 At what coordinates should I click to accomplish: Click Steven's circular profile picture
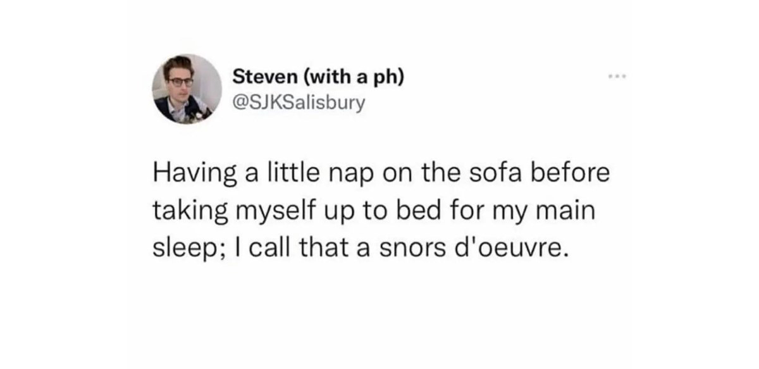coord(187,89)
